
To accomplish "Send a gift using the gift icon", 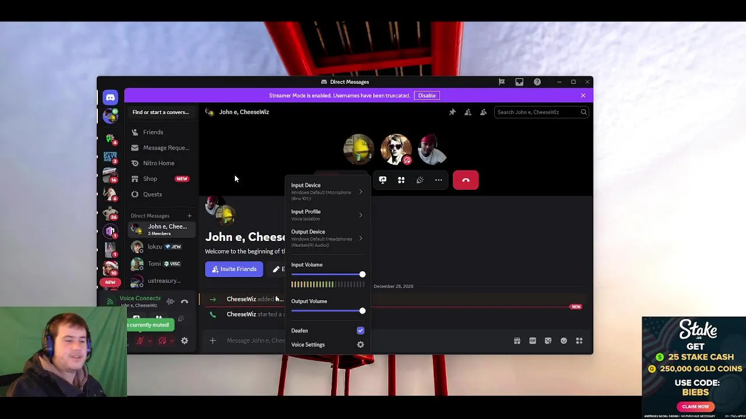I will pyautogui.click(x=517, y=341).
